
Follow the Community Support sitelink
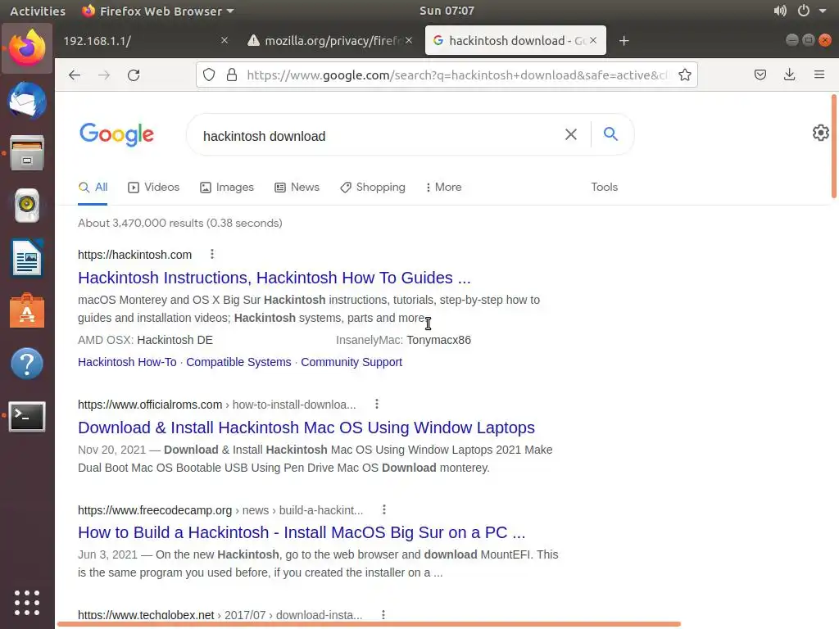(351, 362)
